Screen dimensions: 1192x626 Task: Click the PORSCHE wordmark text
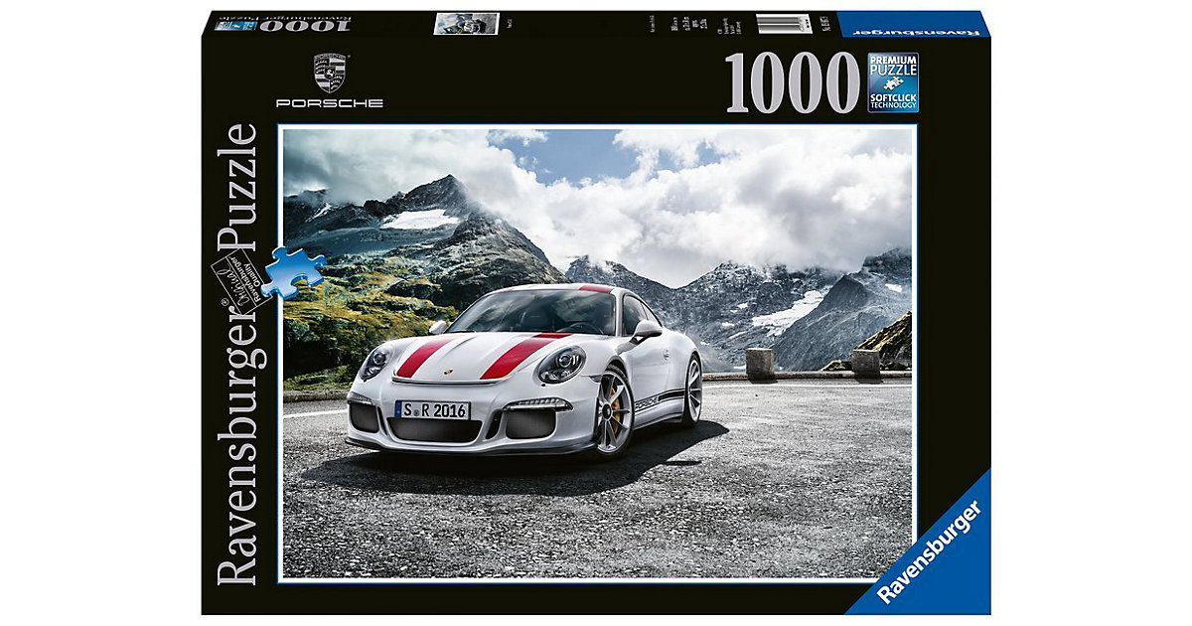(330, 102)
